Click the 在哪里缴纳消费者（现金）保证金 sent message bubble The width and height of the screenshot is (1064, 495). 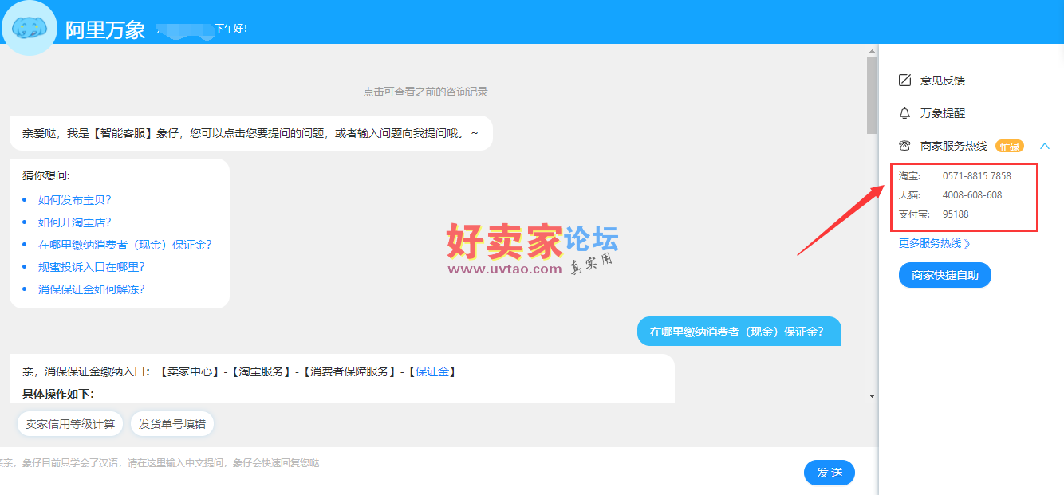point(739,331)
